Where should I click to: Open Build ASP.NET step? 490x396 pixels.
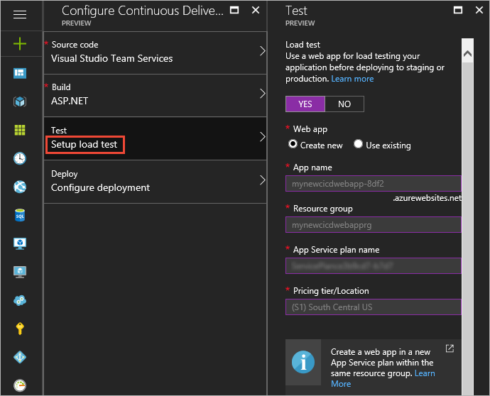(x=156, y=95)
